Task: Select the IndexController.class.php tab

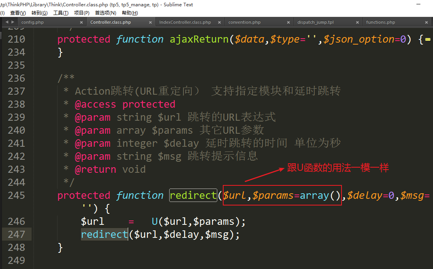Action: [185, 22]
